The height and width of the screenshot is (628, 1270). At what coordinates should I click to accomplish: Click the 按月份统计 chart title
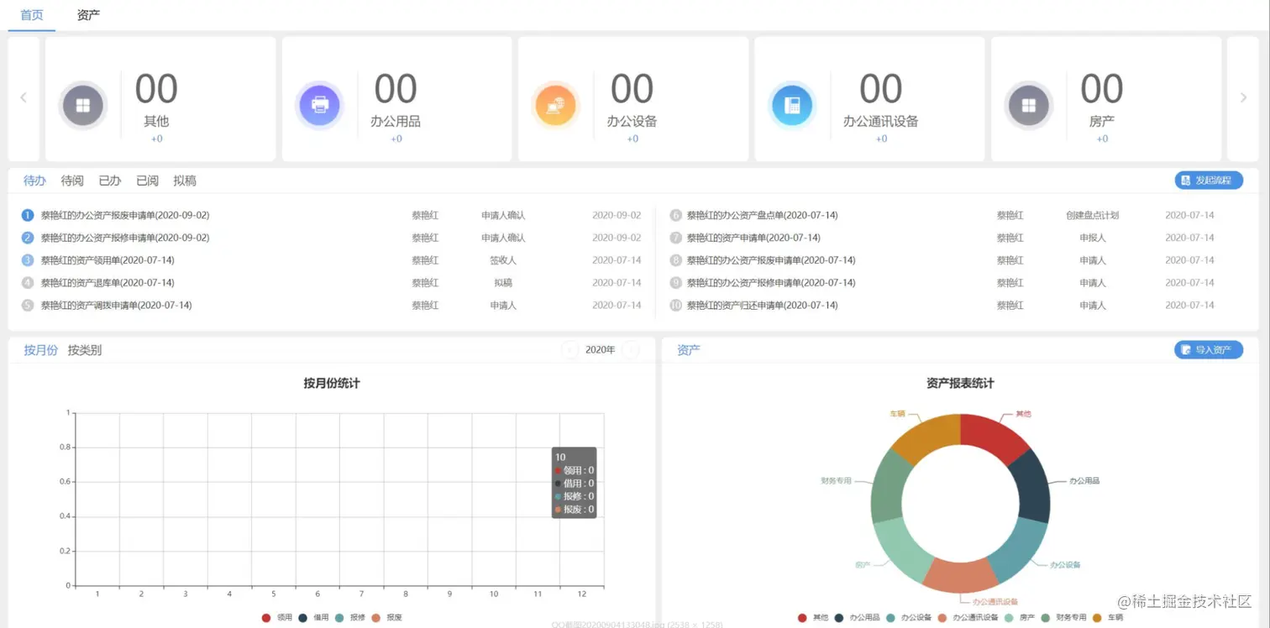click(x=332, y=384)
